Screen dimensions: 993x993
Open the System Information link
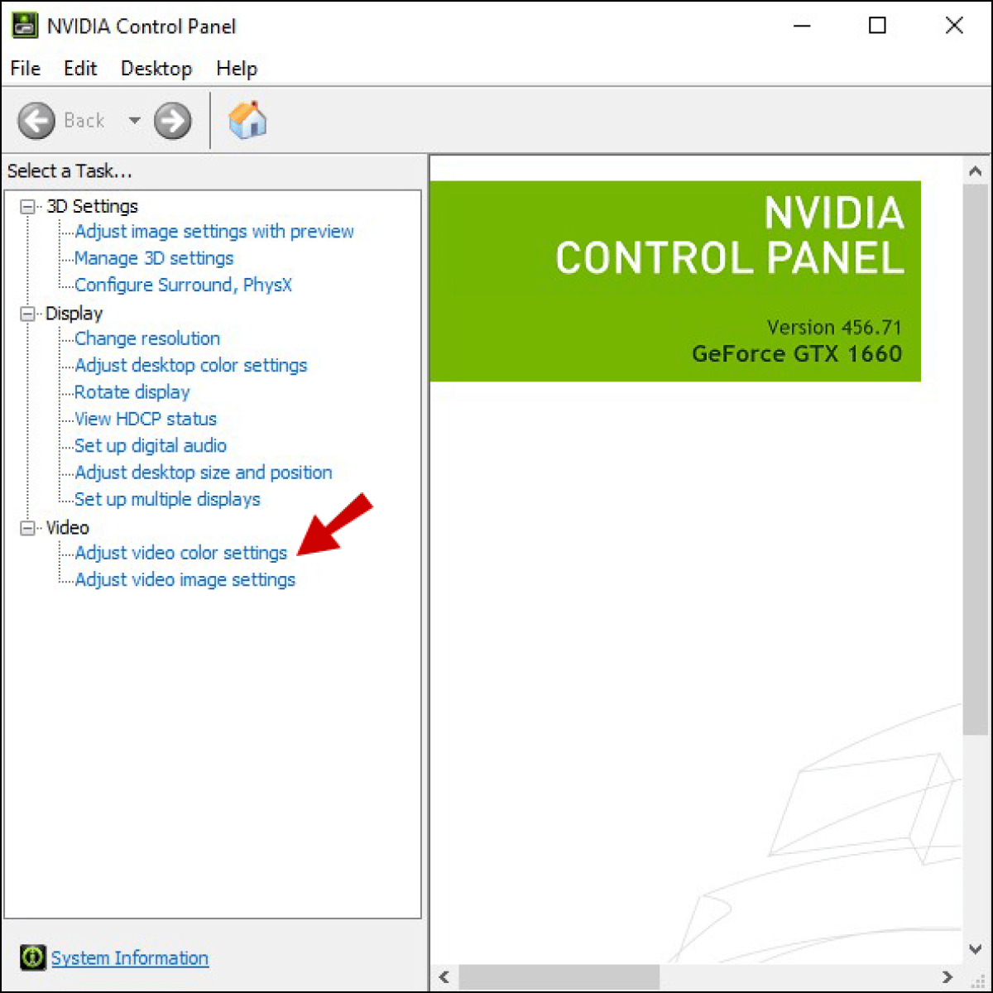(x=129, y=957)
